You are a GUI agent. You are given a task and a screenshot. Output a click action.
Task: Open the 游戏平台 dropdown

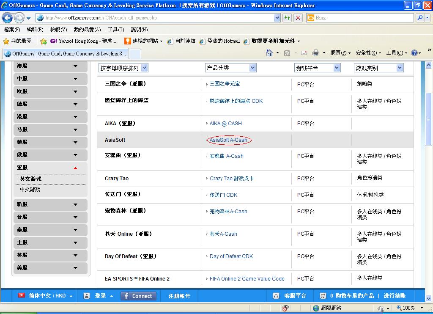tap(317, 68)
